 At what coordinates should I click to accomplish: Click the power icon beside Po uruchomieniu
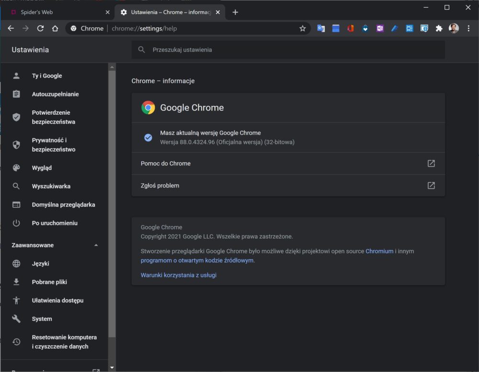pyautogui.click(x=16, y=223)
